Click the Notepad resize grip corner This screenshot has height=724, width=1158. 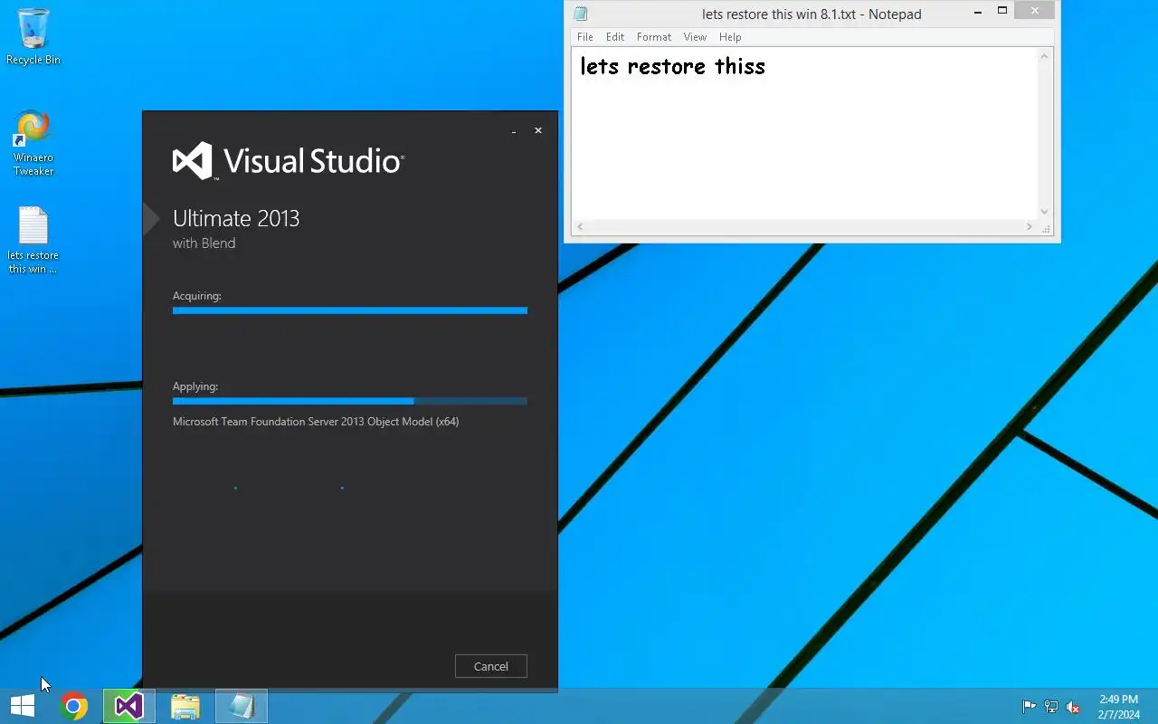point(1048,230)
